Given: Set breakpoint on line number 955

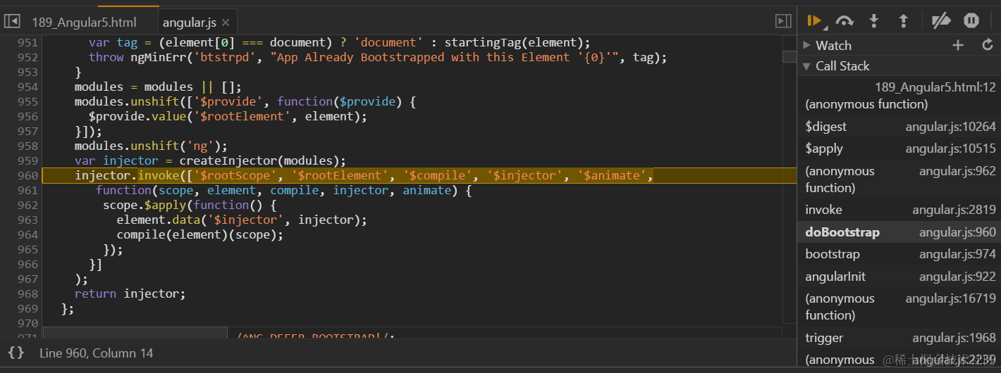Looking at the screenshot, I should pyautogui.click(x=27, y=101).
